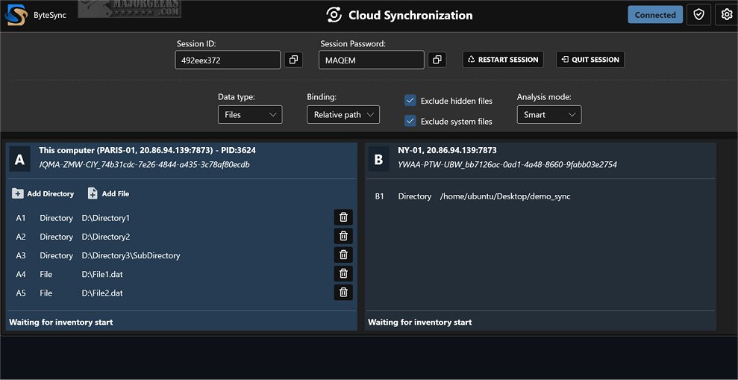Toggle the Exclude system files checkbox
Image resolution: width=738 pixels, height=380 pixels.
click(410, 121)
